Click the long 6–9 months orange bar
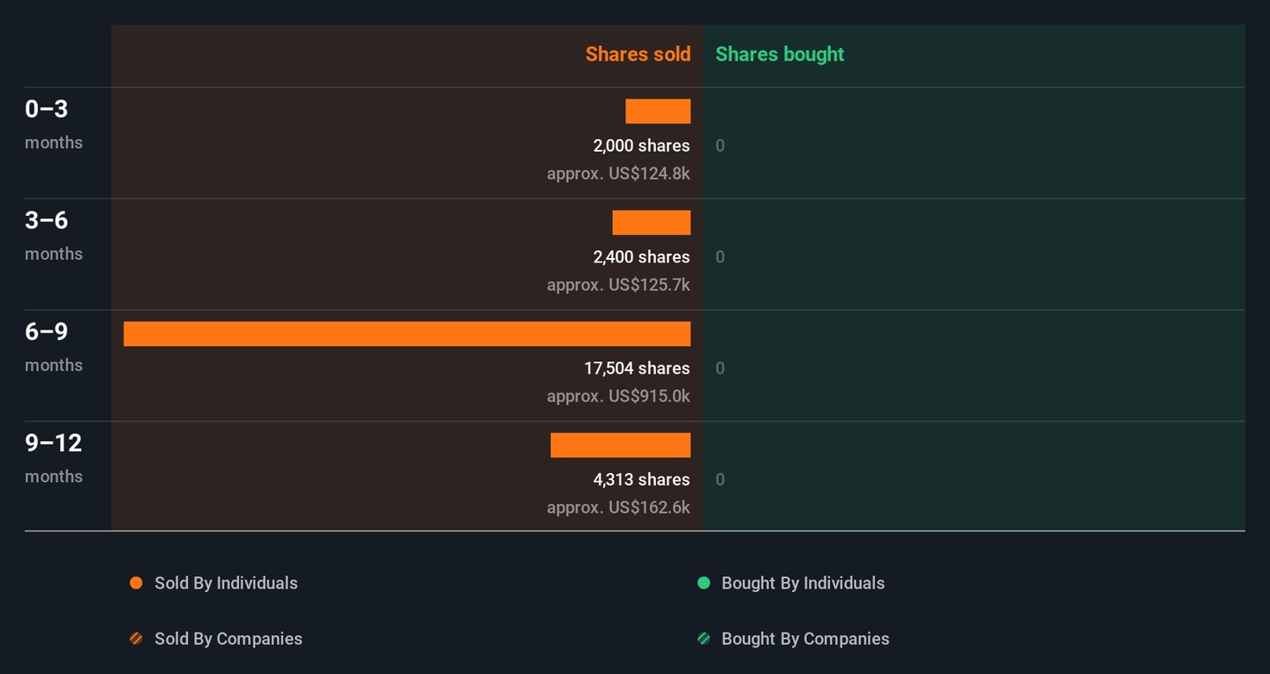Viewport: 1270px width, 674px height. pyautogui.click(x=407, y=334)
